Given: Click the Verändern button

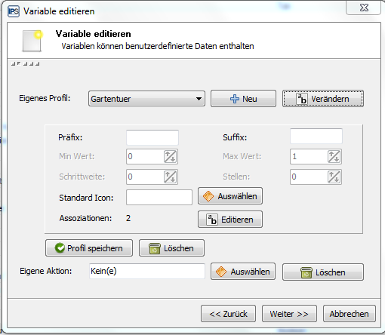Looking at the screenshot, I should [323, 99].
